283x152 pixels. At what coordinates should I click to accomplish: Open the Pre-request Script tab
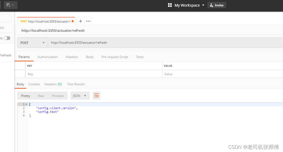(115, 57)
